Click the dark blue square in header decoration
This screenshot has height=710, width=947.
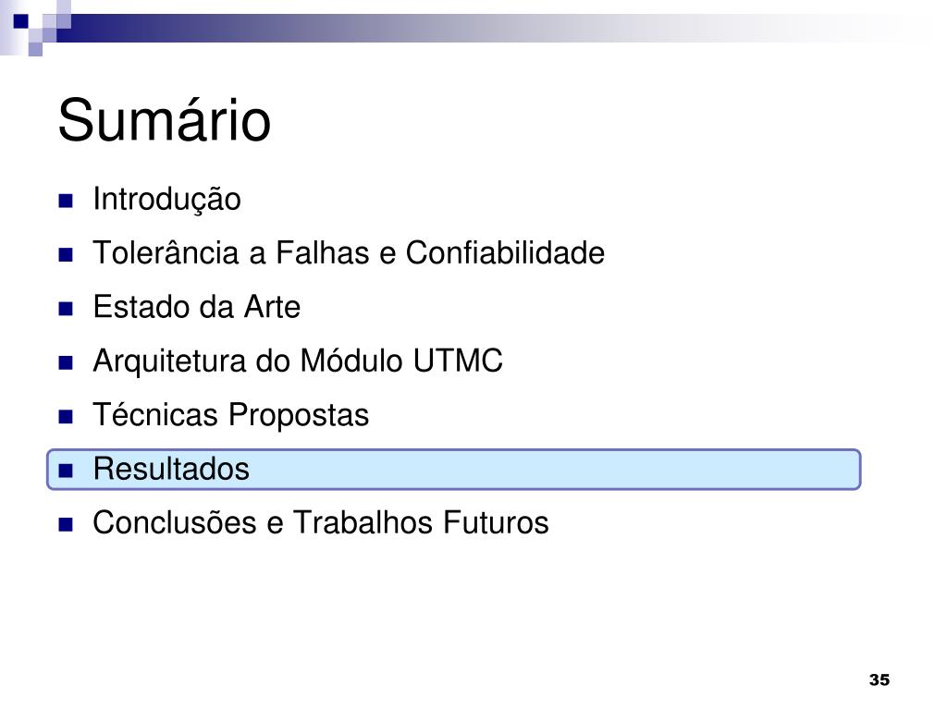click(20, 21)
